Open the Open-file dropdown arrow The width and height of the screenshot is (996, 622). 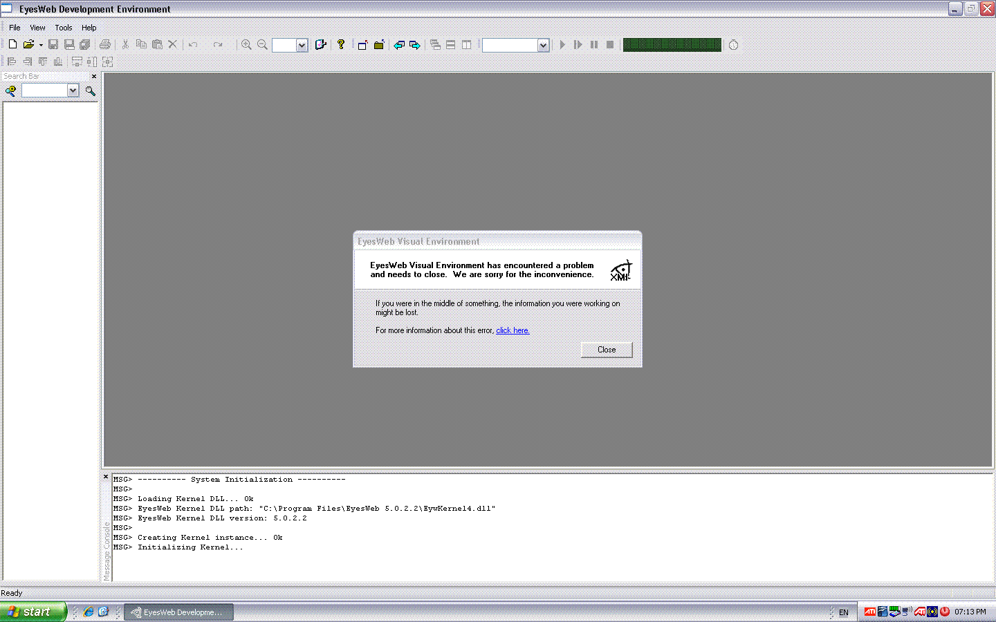(40, 44)
